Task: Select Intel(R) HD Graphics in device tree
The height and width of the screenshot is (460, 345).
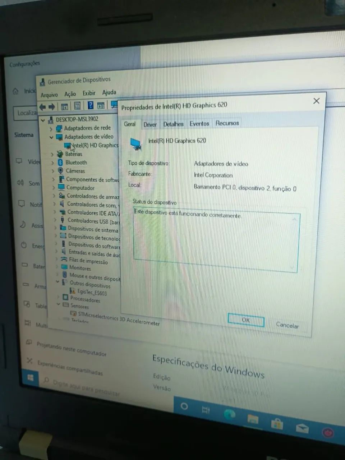Action: (95, 145)
